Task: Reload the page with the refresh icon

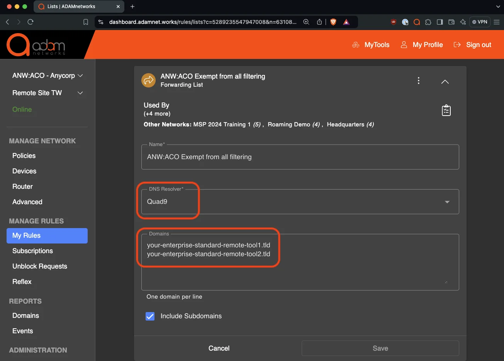Action: click(31, 22)
